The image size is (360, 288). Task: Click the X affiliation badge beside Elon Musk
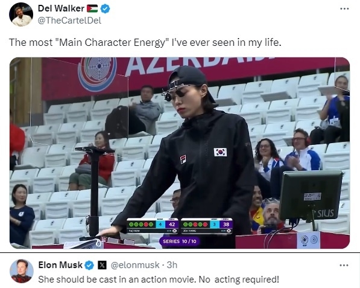(102, 265)
